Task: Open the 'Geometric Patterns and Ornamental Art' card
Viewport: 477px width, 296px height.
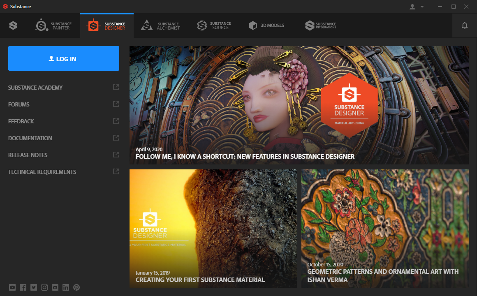Action: point(385,229)
